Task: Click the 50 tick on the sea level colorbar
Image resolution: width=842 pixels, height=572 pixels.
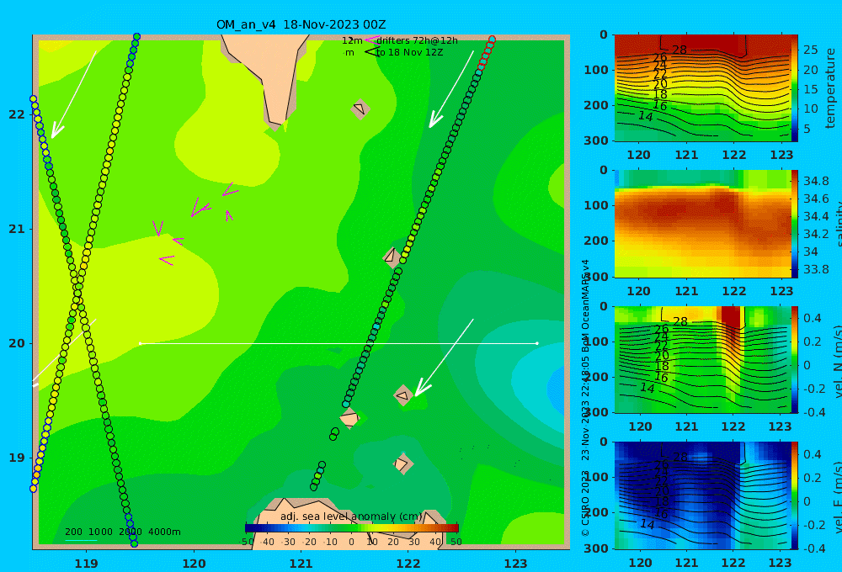Action: click(456, 542)
